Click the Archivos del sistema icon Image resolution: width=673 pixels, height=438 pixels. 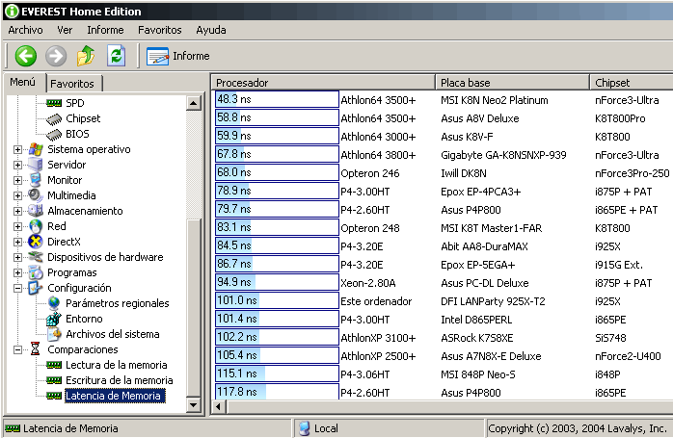click(x=54, y=334)
